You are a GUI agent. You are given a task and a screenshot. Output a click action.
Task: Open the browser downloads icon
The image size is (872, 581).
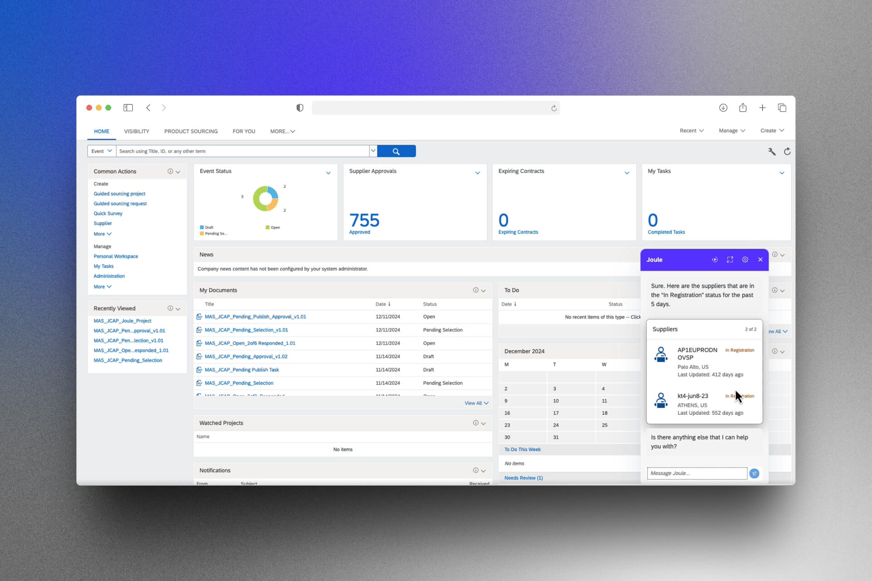click(723, 108)
